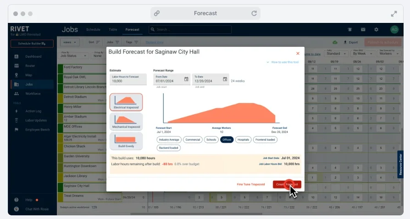The image size is (410, 219).
Task: Open the settings gear icon
Action: coord(376,29)
